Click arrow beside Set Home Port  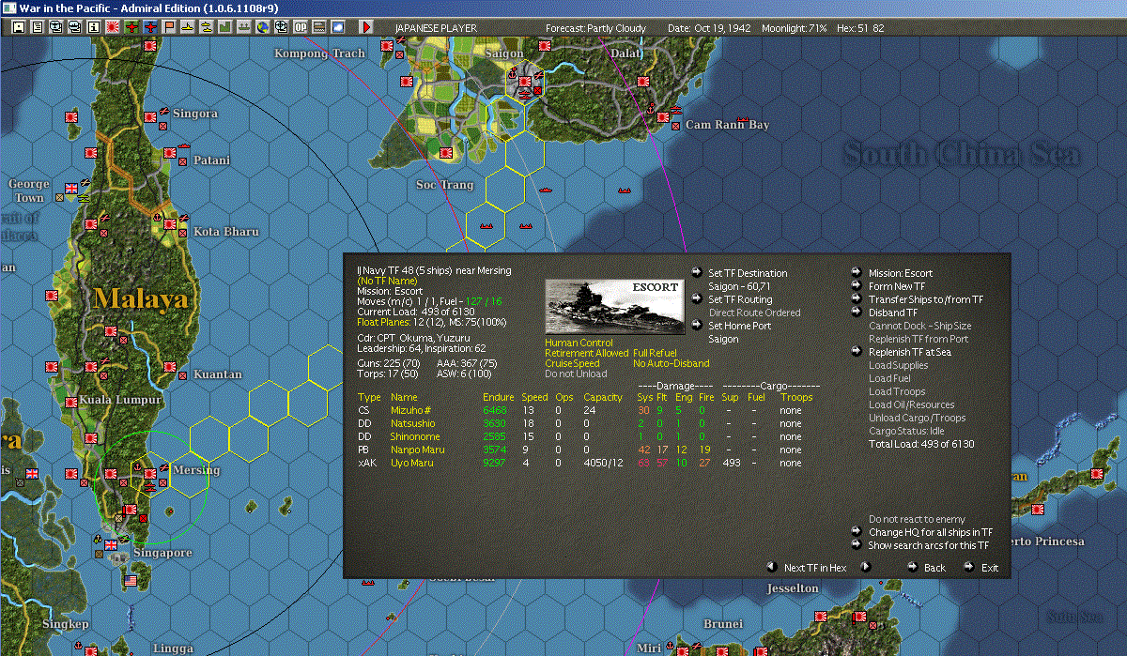click(x=697, y=325)
